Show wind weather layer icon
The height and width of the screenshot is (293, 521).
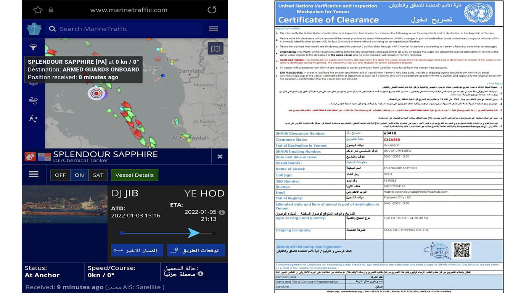33,101
